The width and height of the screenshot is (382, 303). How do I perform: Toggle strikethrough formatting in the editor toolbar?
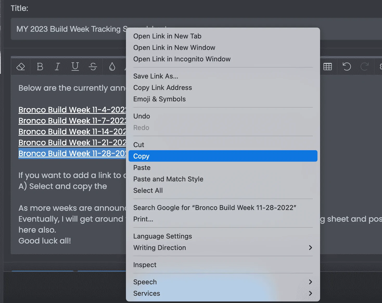(x=93, y=67)
